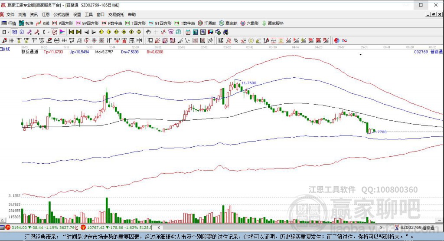Open the 窗口 menu
This screenshot has width=444, height=241.
point(100,14)
